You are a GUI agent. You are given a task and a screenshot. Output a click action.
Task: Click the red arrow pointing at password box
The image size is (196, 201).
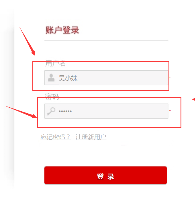[21, 112]
